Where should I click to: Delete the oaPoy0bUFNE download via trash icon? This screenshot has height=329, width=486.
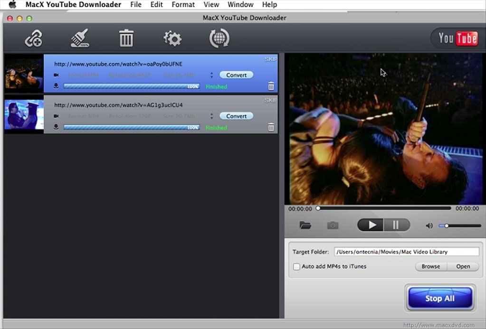pos(271,86)
